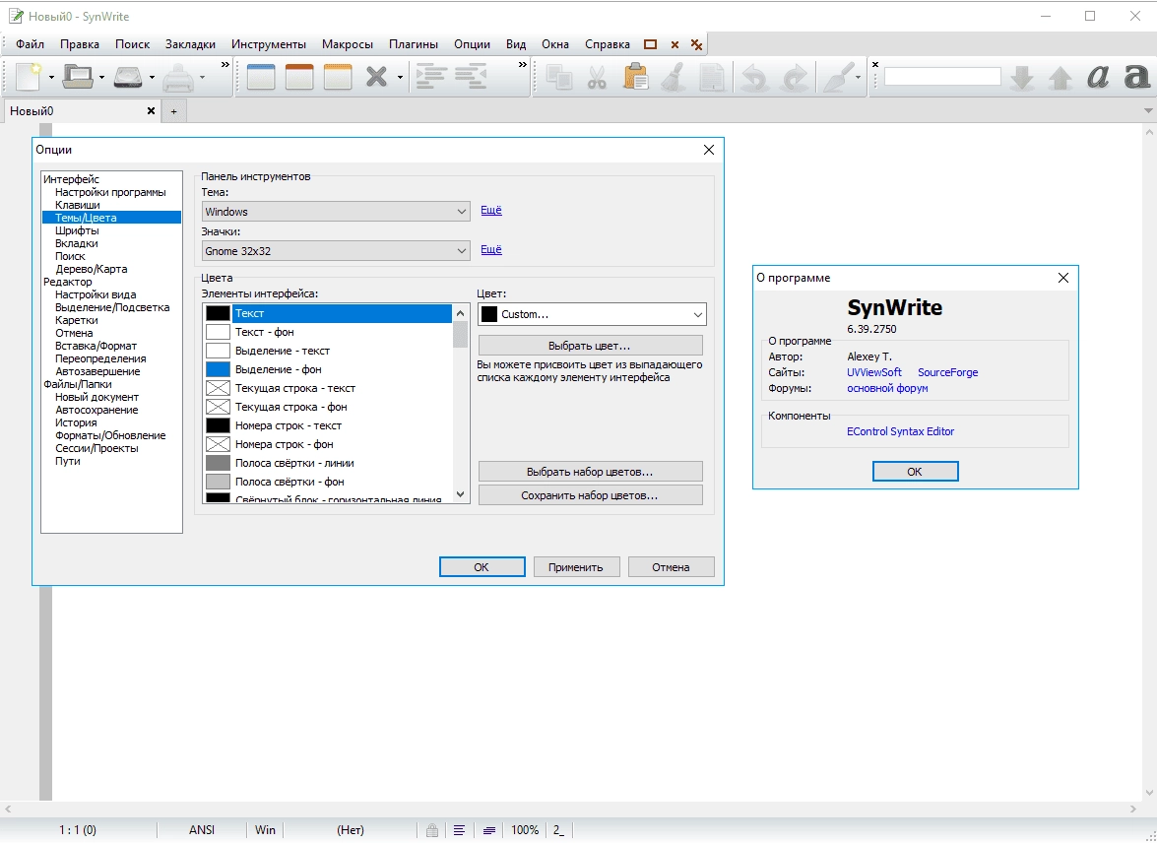This screenshot has height=843, width=1157.
Task: Open the Плагины menu
Action: (x=414, y=44)
